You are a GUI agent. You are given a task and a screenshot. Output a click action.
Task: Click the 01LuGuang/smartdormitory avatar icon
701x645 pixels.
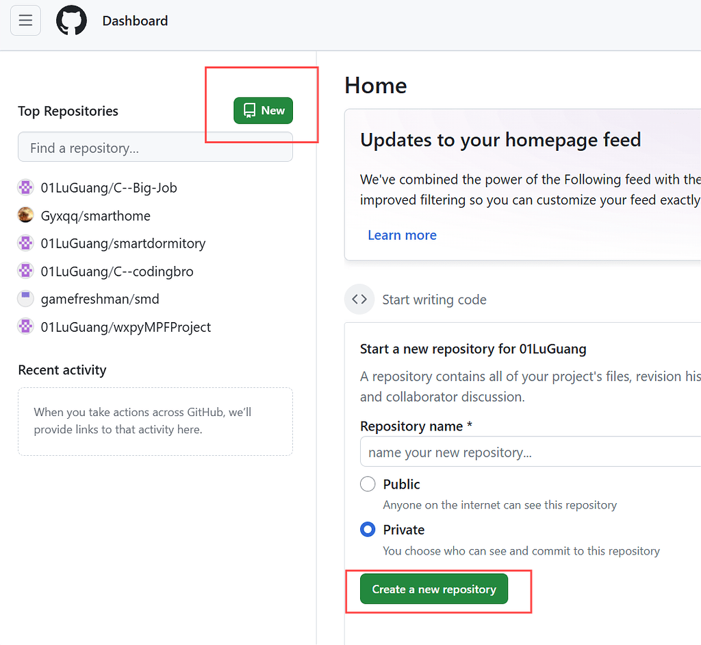click(25, 243)
